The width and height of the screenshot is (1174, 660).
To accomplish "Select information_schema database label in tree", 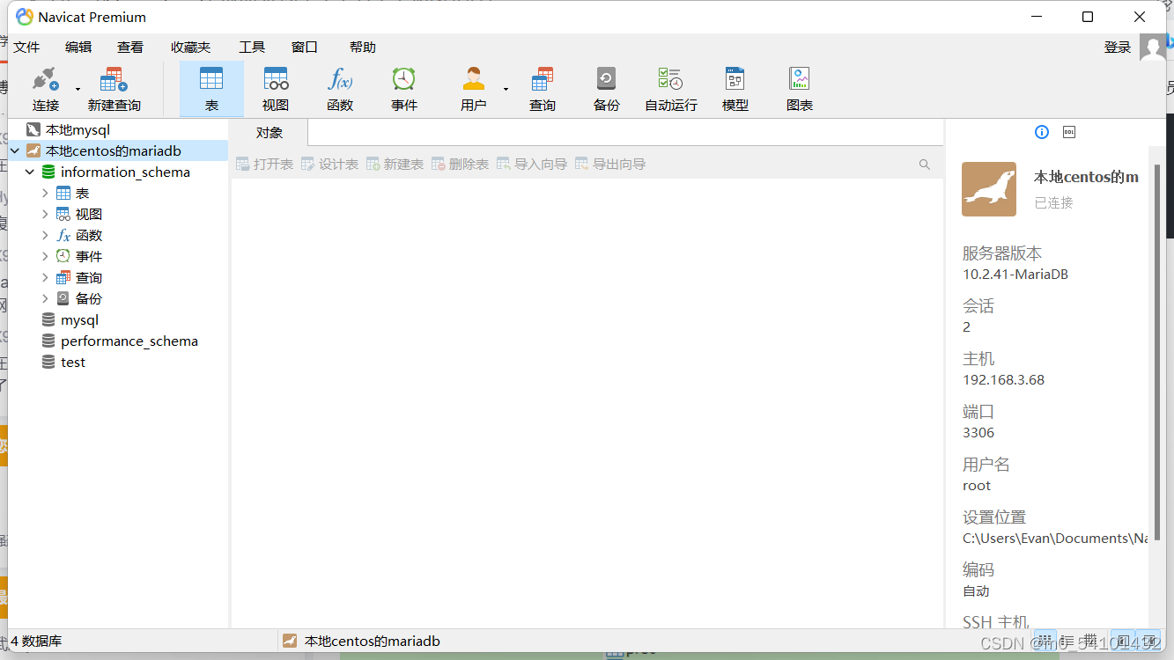I will pos(125,172).
